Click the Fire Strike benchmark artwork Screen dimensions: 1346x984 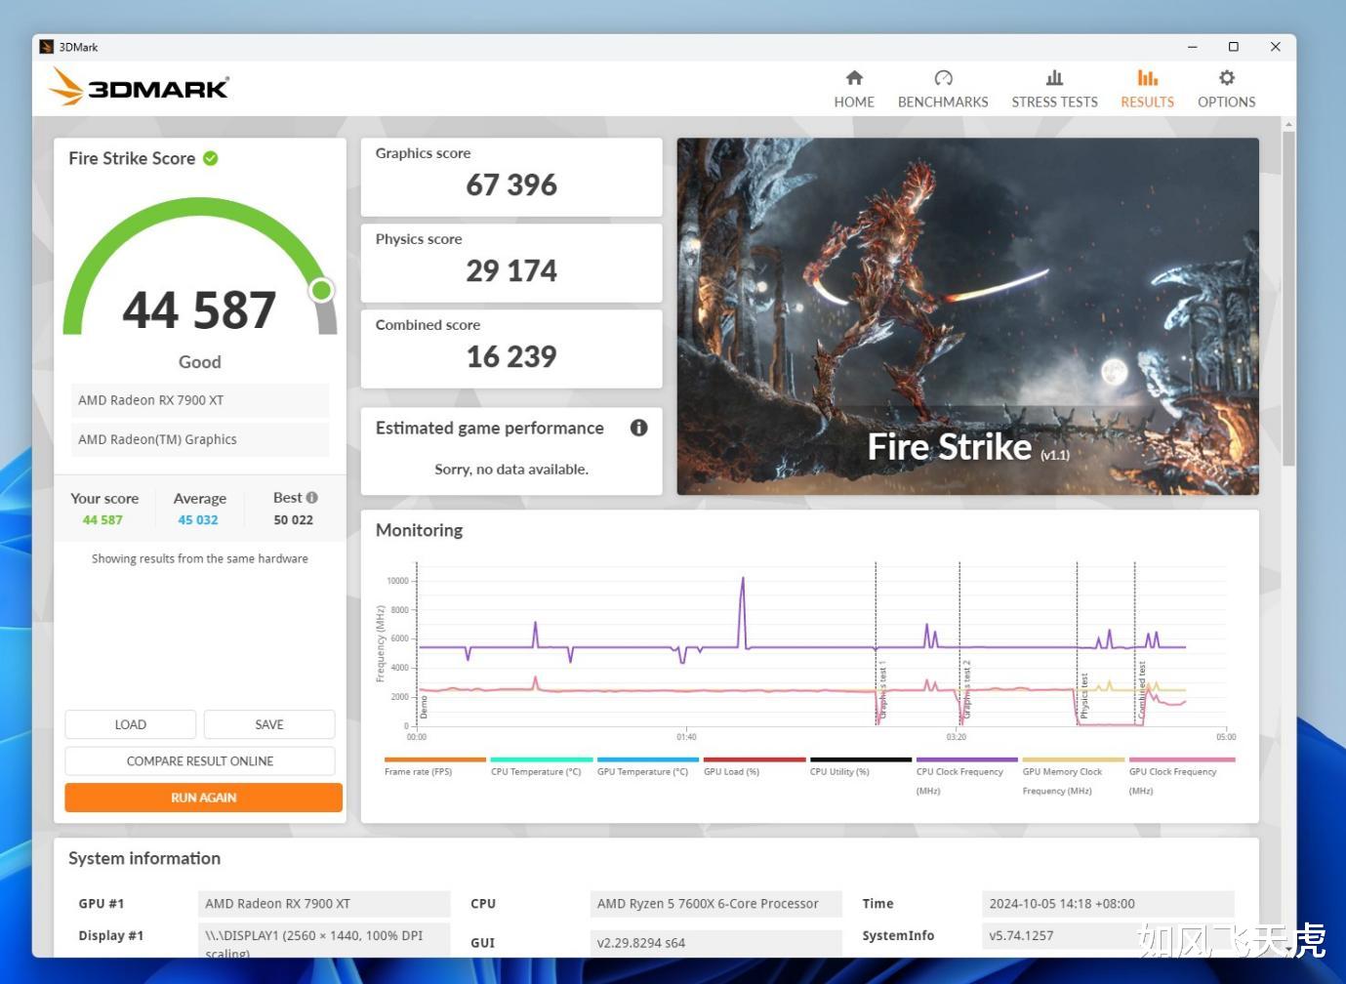pyautogui.click(x=967, y=316)
